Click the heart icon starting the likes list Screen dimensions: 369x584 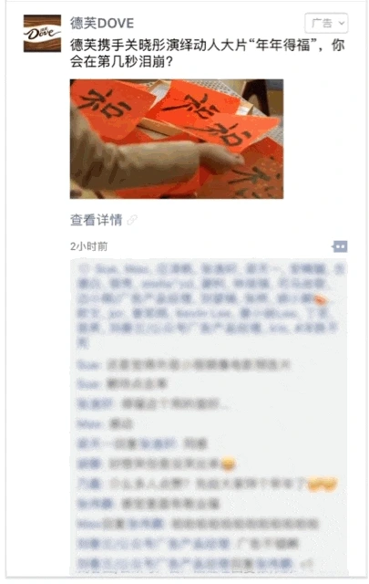coord(85,268)
